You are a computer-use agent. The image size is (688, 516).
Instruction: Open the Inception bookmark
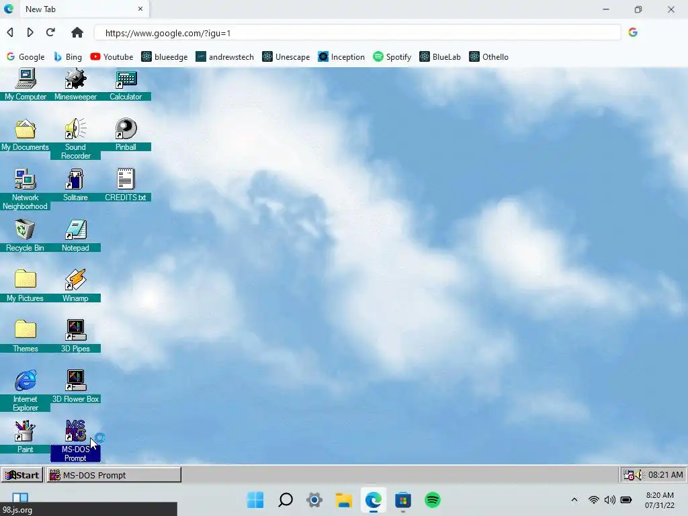(341, 57)
